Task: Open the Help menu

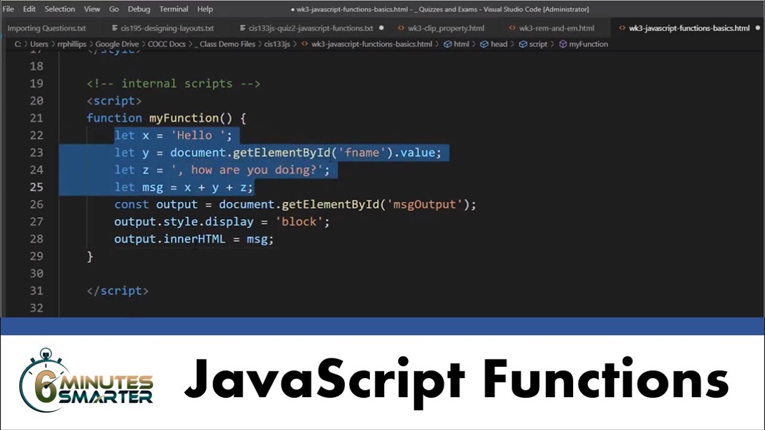Action: [x=205, y=9]
